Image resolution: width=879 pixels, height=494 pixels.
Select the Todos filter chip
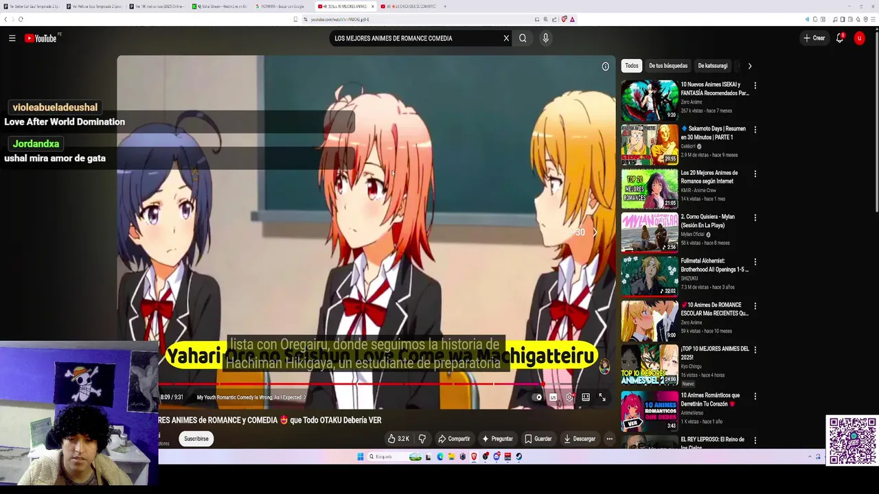click(x=632, y=66)
